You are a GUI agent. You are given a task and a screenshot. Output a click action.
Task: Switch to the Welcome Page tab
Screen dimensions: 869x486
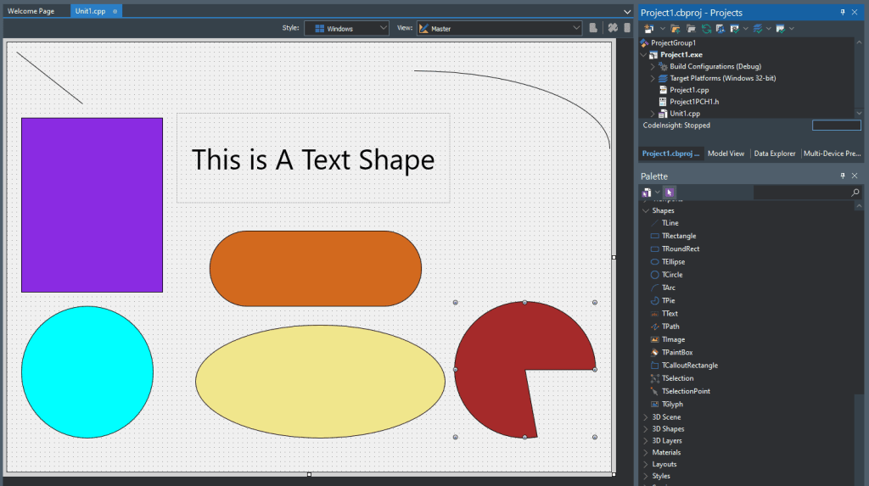(31, 11)
